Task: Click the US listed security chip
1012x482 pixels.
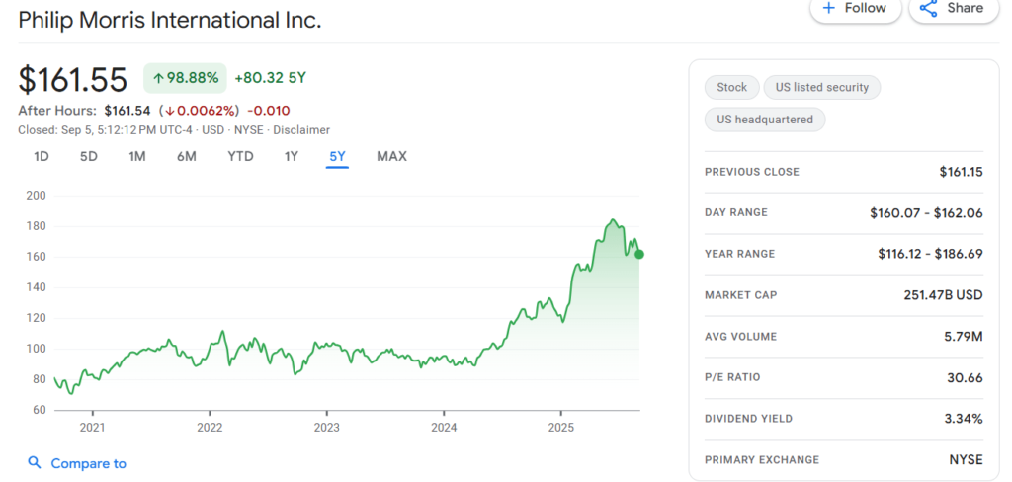Action: [822, 87]
